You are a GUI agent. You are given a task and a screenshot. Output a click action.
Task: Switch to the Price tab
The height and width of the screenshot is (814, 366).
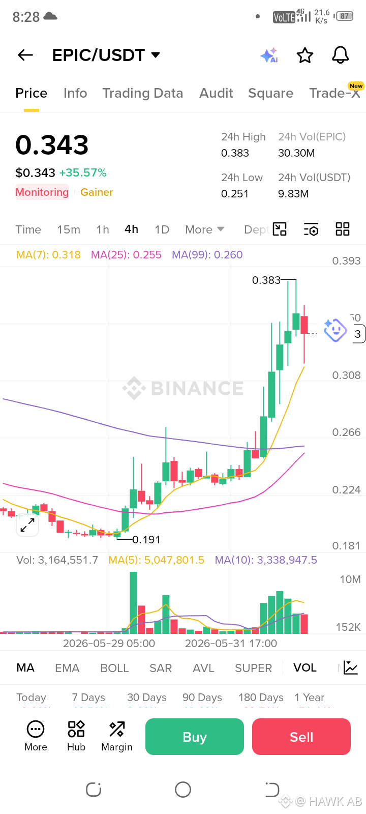(31, 93)
